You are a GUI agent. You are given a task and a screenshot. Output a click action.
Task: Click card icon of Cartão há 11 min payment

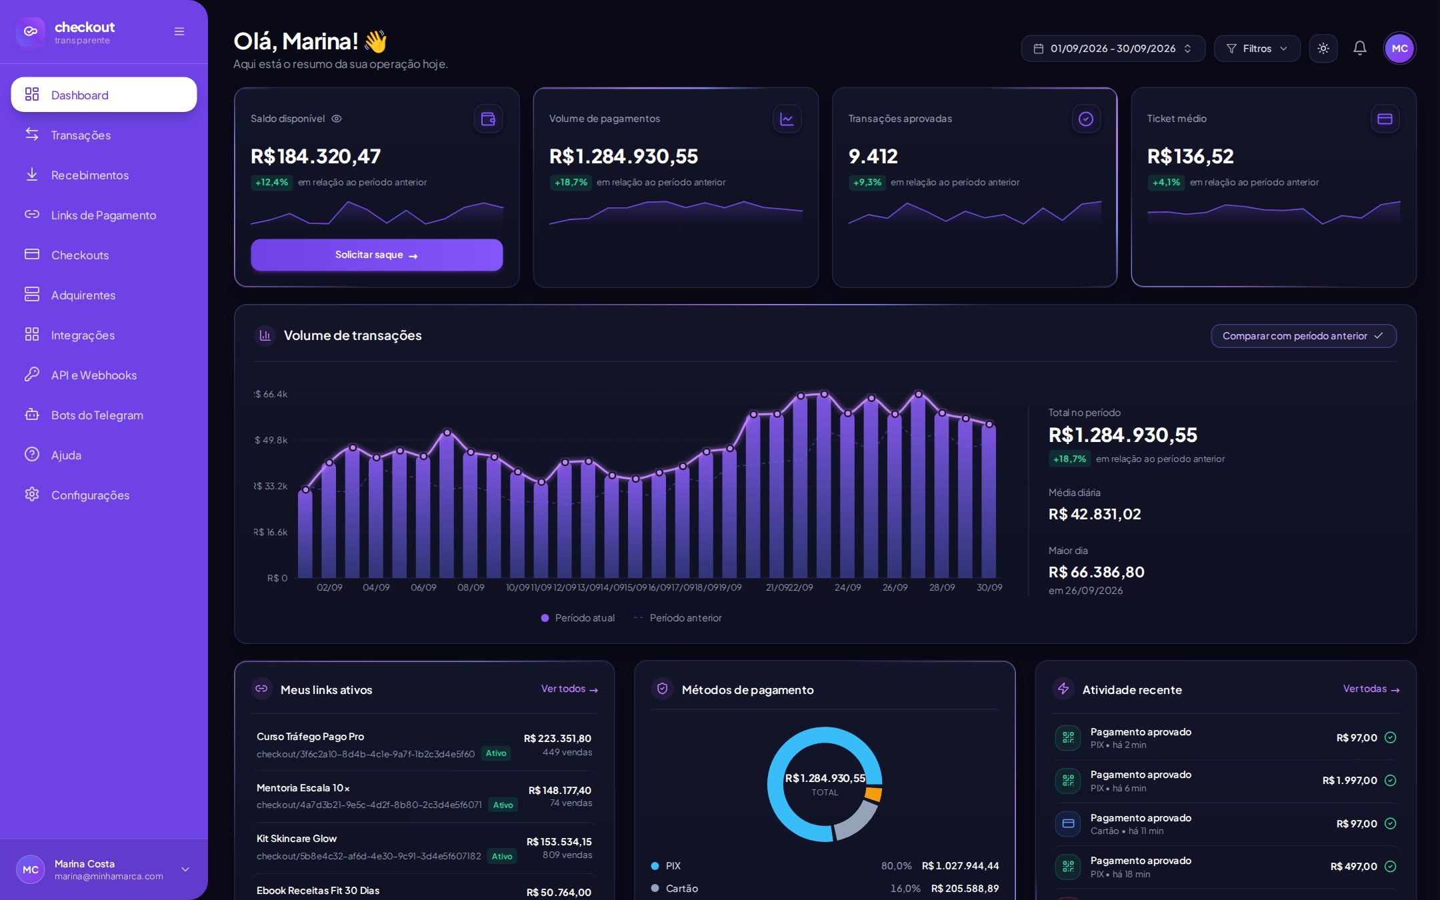point(1068,823)
